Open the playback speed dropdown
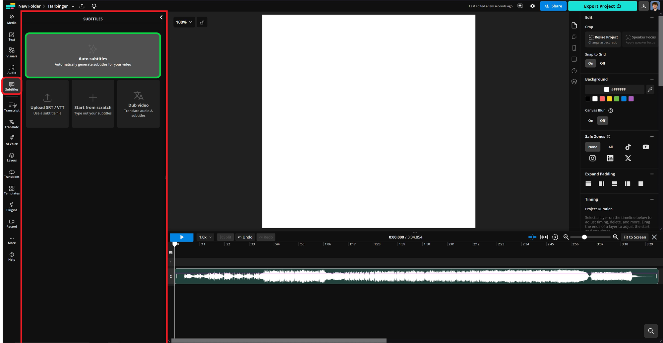663x343 pixels. [x=205, y=237]
